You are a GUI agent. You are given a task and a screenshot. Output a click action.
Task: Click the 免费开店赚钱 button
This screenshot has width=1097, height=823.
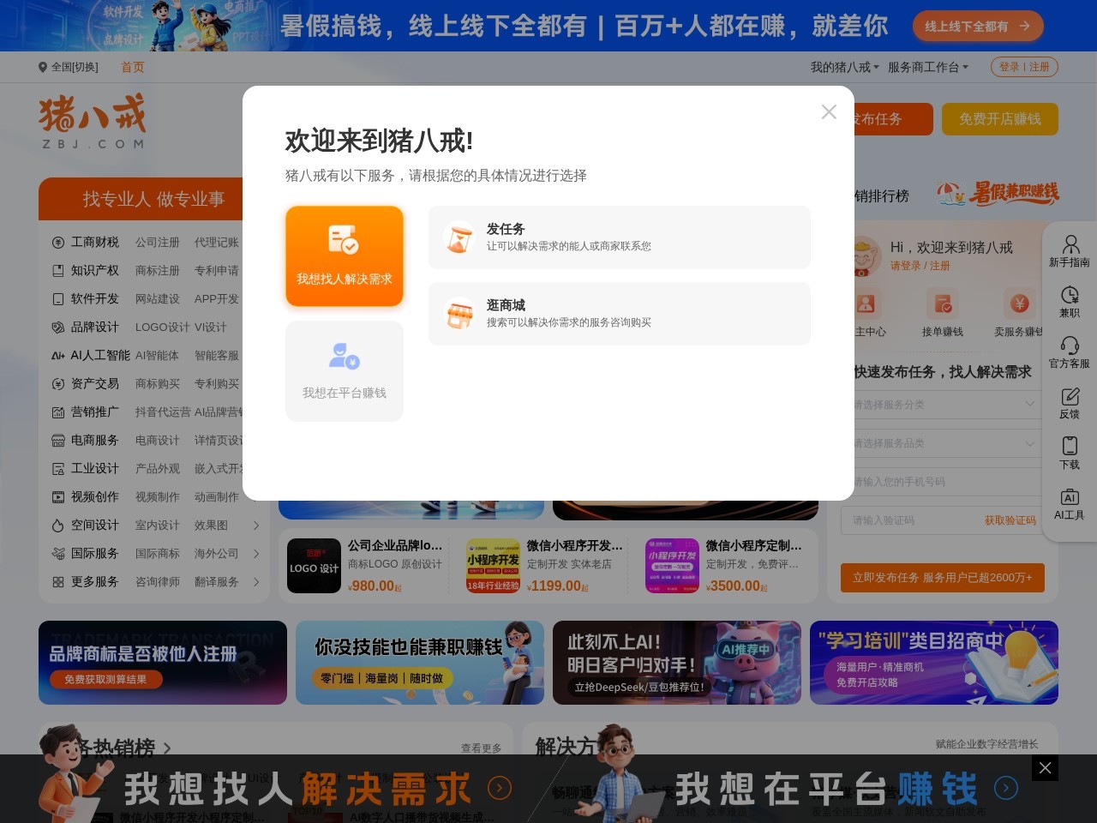tap(1000, 119)
